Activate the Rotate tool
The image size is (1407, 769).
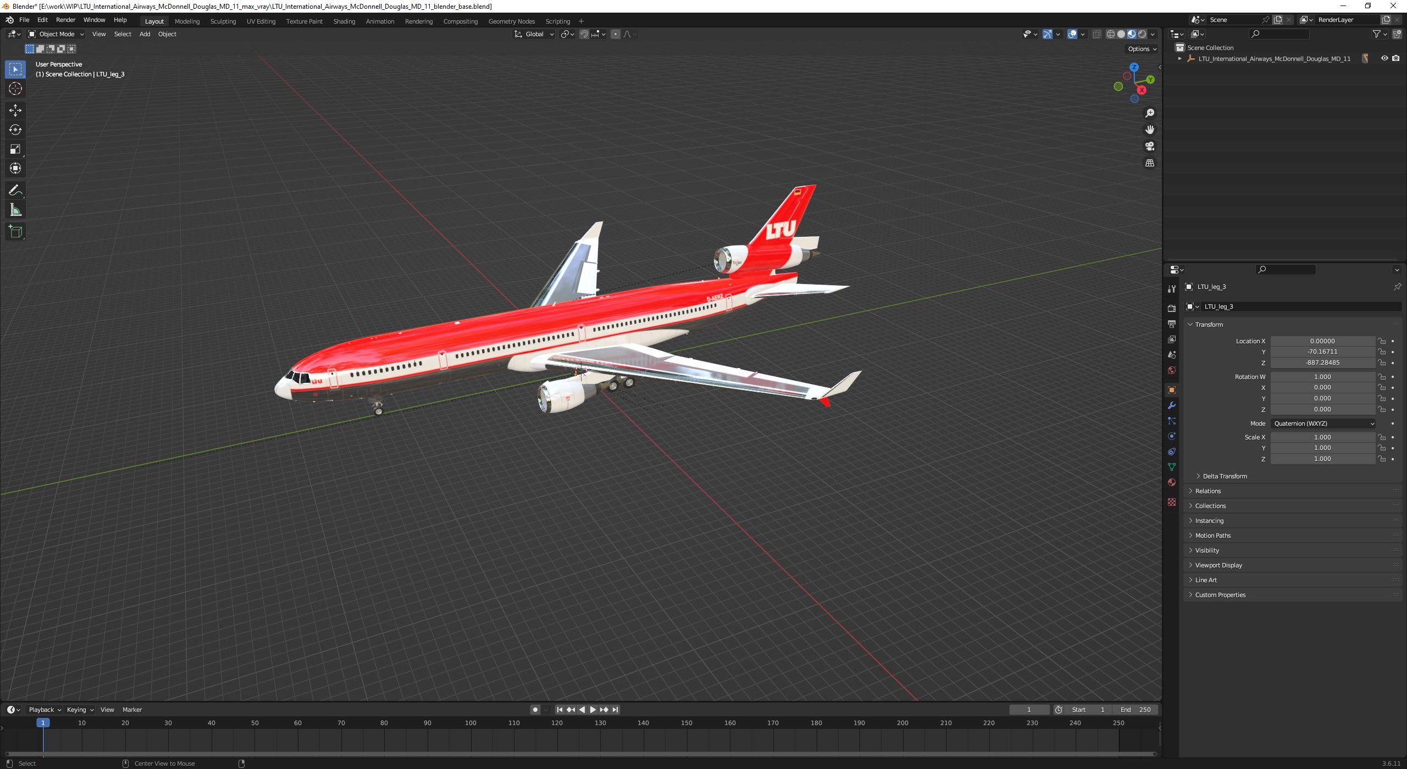tap(15, 130)
